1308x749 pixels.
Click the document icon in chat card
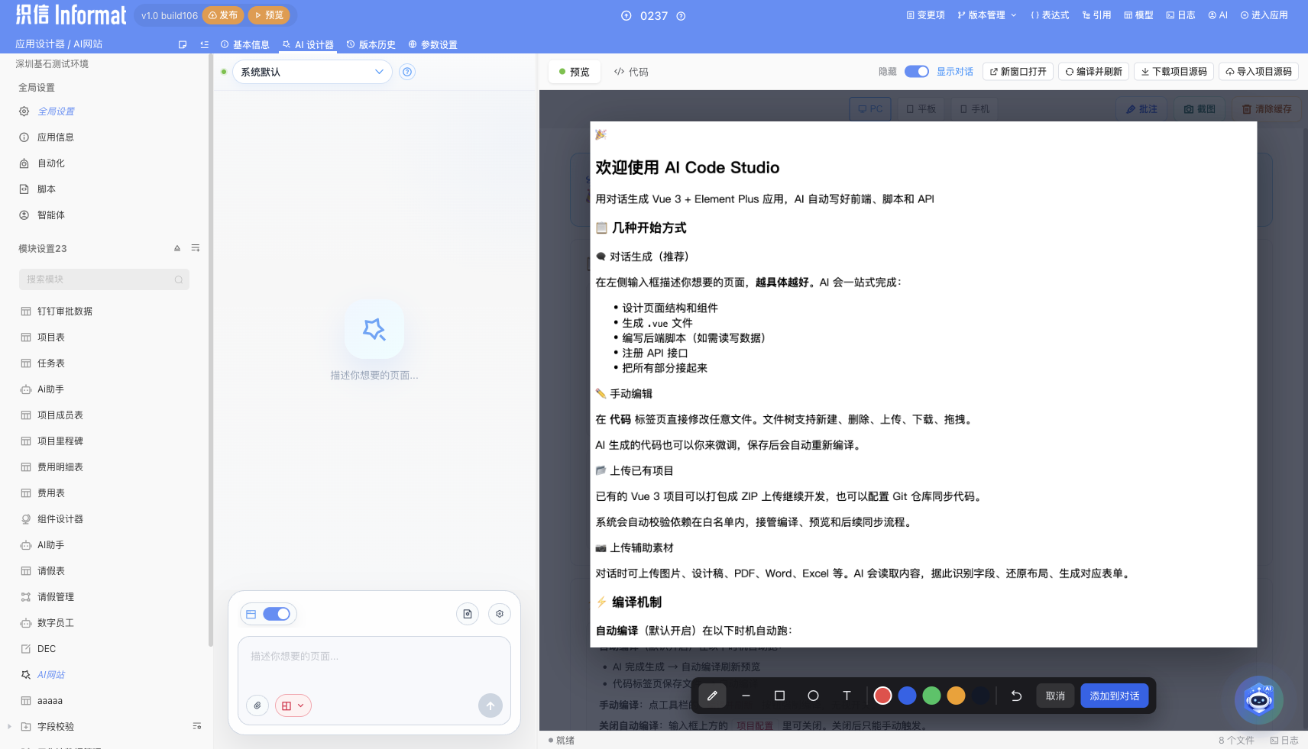(468, 614)
